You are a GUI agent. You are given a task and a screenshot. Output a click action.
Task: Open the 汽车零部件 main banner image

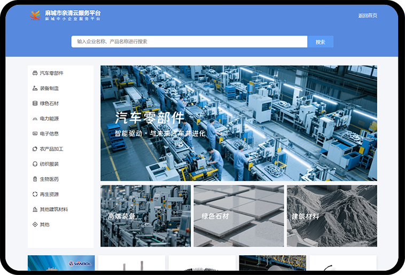[238, 123]
